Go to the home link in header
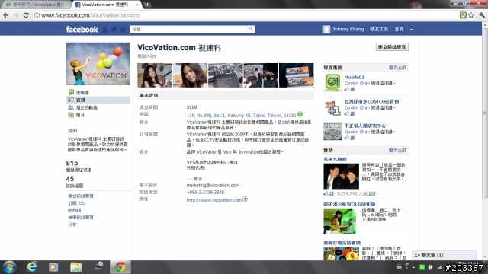 click(x=399, y=29)
